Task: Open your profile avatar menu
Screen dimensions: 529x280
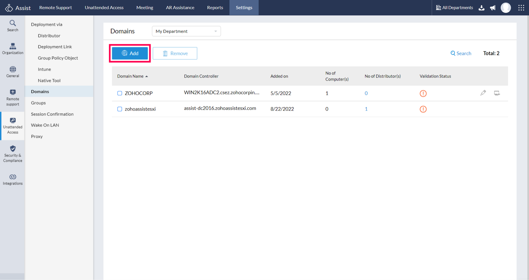Action: coord(506,8)
